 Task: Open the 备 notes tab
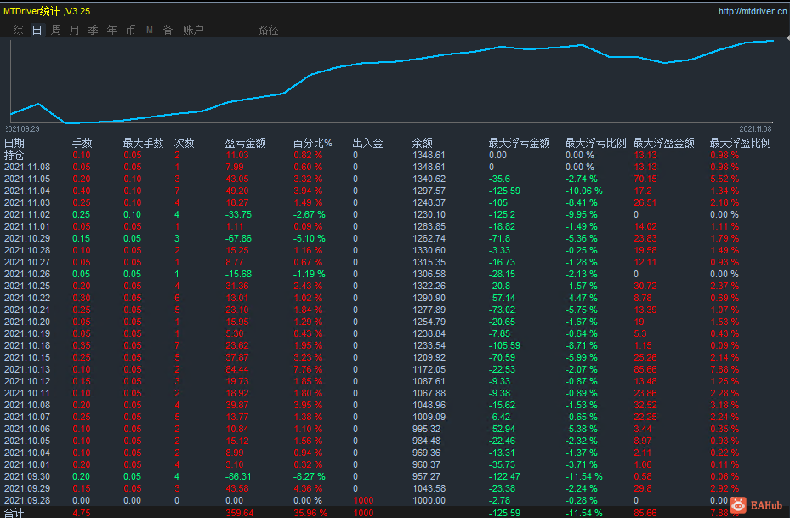168,31
